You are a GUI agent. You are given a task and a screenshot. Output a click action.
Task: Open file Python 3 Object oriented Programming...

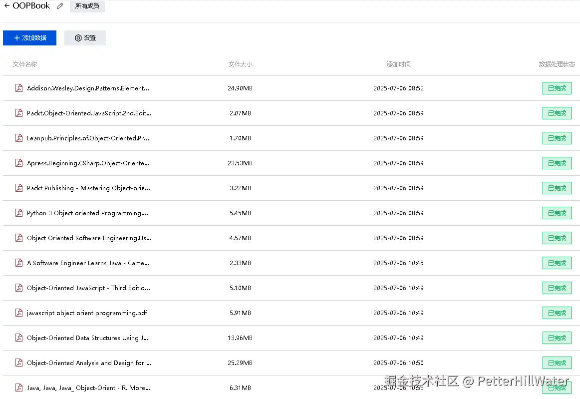(x=87, y=213)
